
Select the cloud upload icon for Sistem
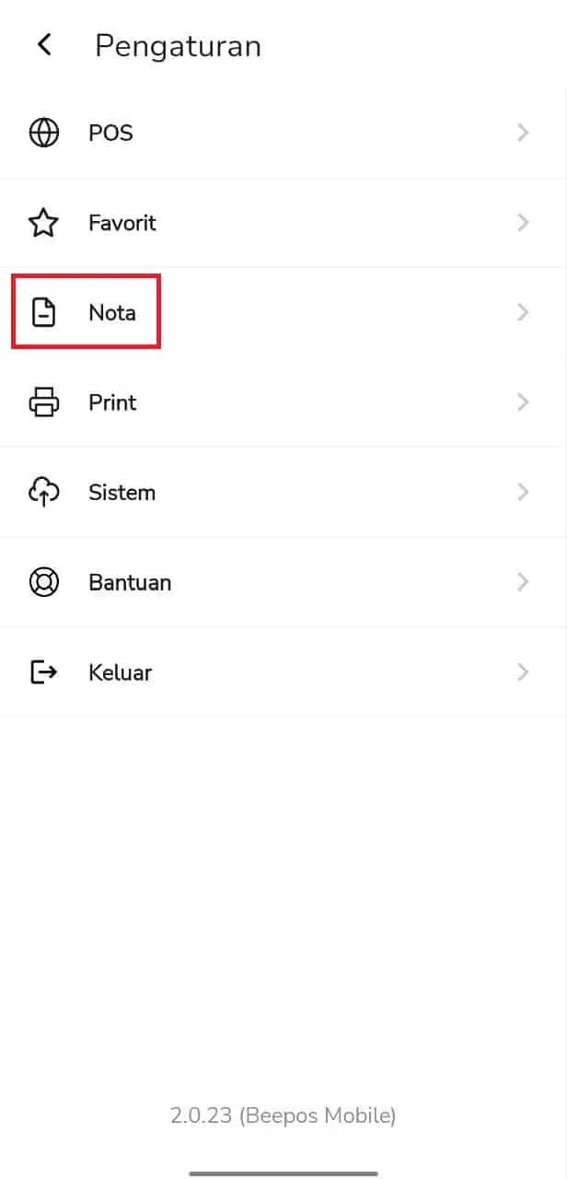click(43, 493)
